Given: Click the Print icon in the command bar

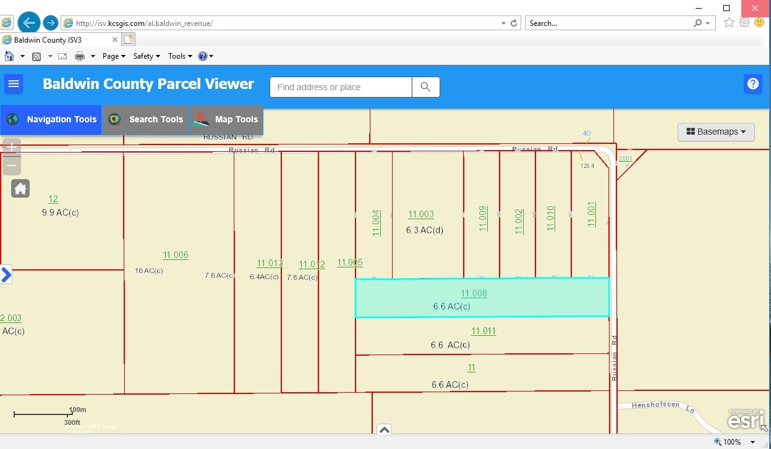Looking at the screenshot, I should click(80, 56).
